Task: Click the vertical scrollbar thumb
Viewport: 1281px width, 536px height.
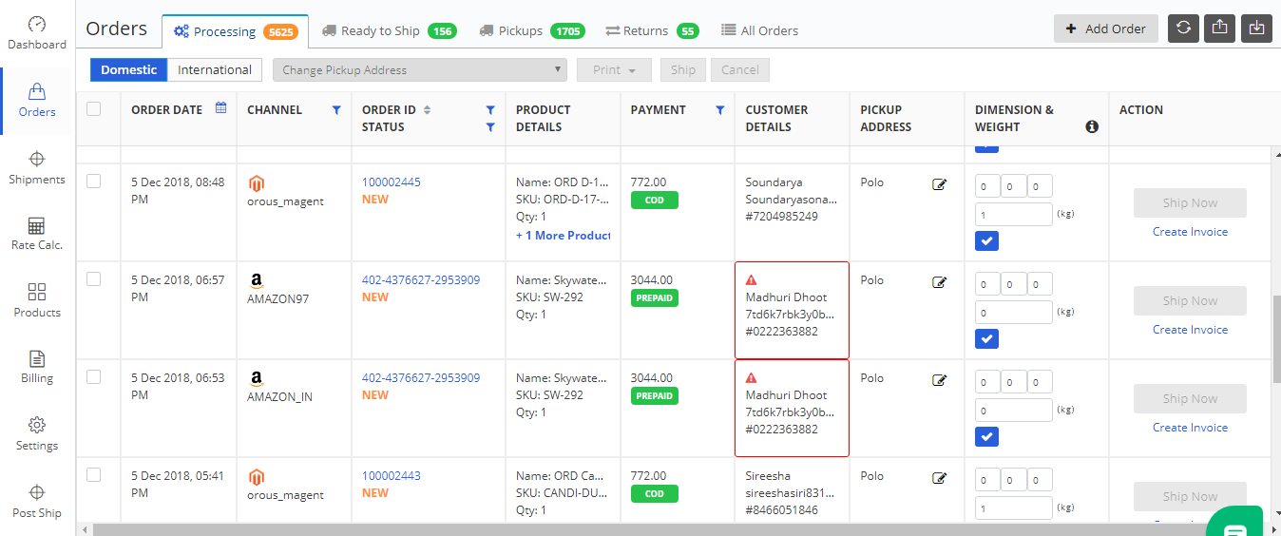Action: 1275,338
